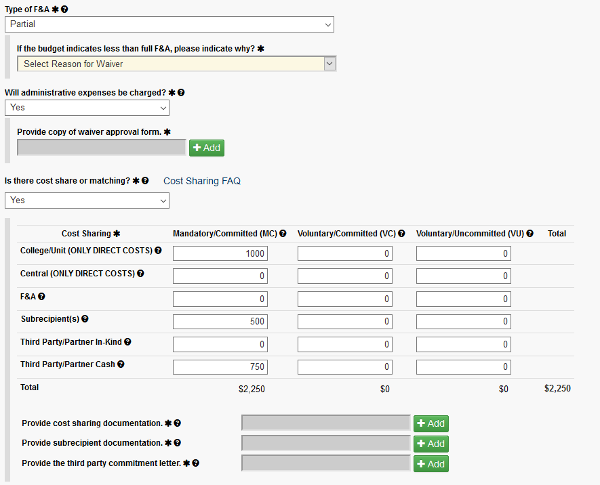Screen dimensions: 600x485
Task: Click the College/Unit Mandatory/Committed amount field
Action: coord(220,253)
